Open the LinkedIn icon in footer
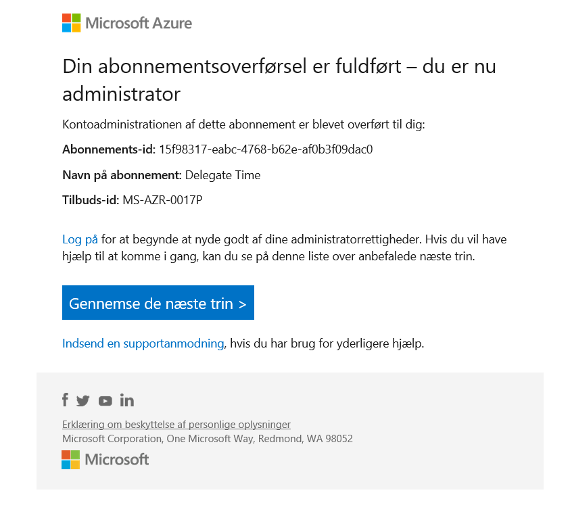Screen dimensions: 570x524 pos(126,400)
